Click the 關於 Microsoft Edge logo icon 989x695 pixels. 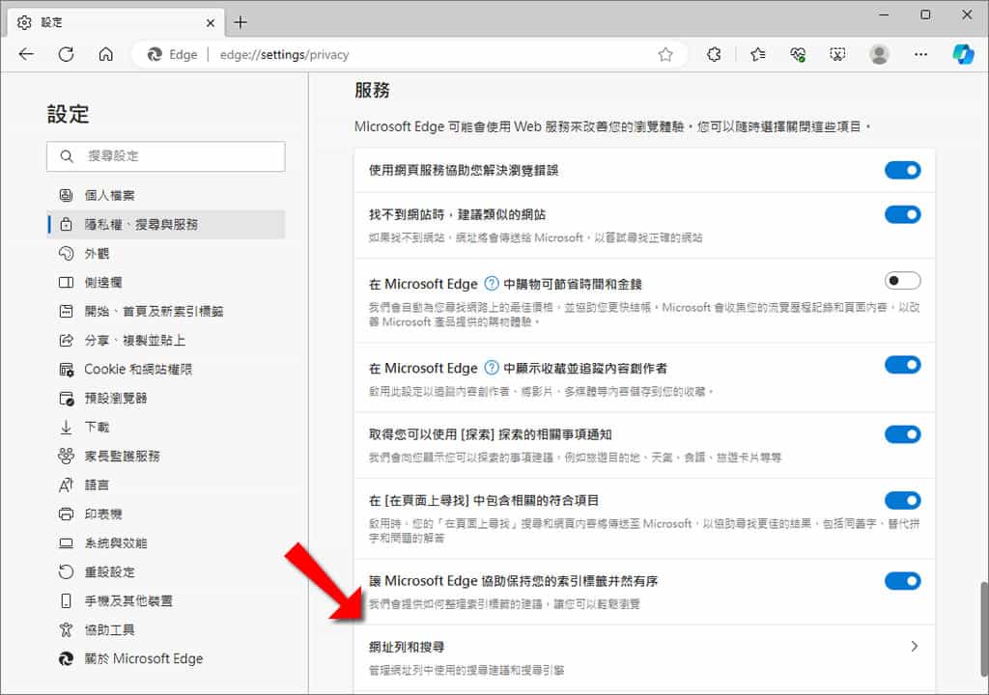[x=66, y=659]
